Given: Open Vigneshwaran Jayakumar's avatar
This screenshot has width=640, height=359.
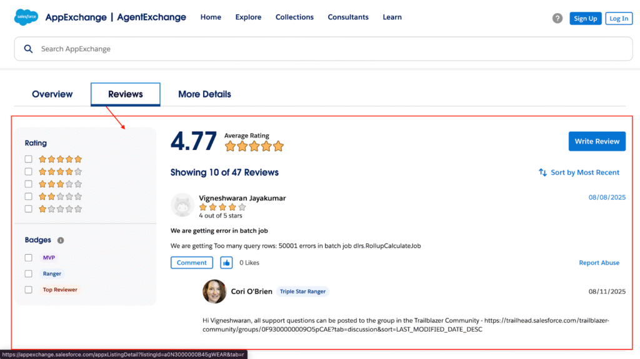Looking at the screenshot, I should [182, 205].
